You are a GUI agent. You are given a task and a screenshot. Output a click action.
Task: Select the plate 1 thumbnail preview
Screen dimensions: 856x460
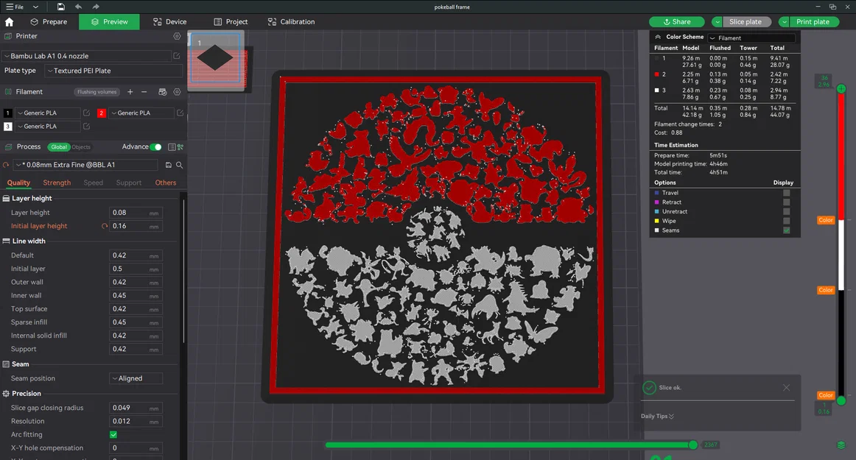(215, 59)
